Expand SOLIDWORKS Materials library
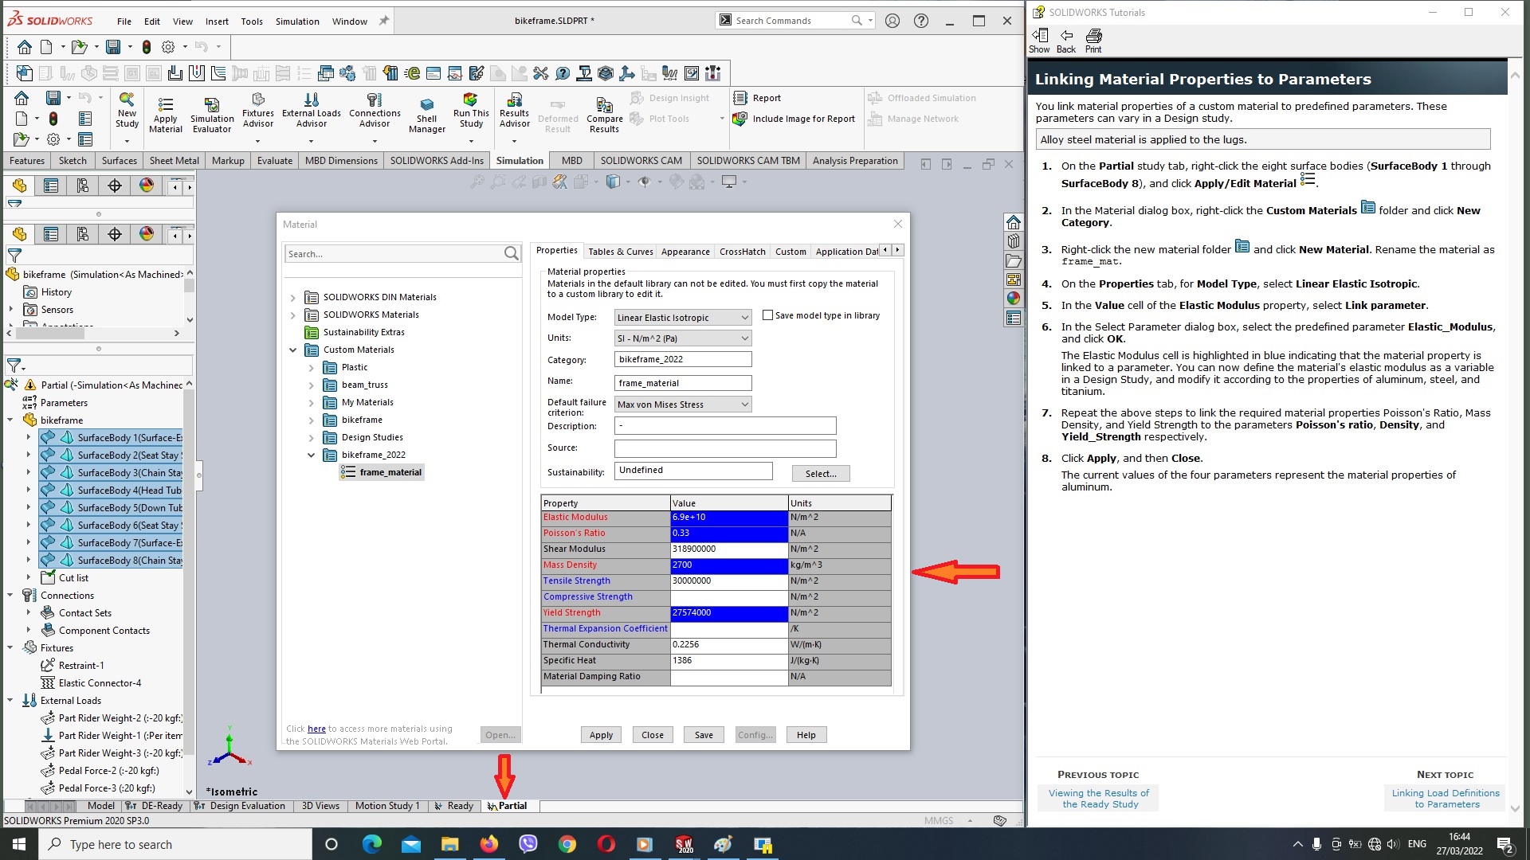Screen dimensions: 1530x860 292,315
